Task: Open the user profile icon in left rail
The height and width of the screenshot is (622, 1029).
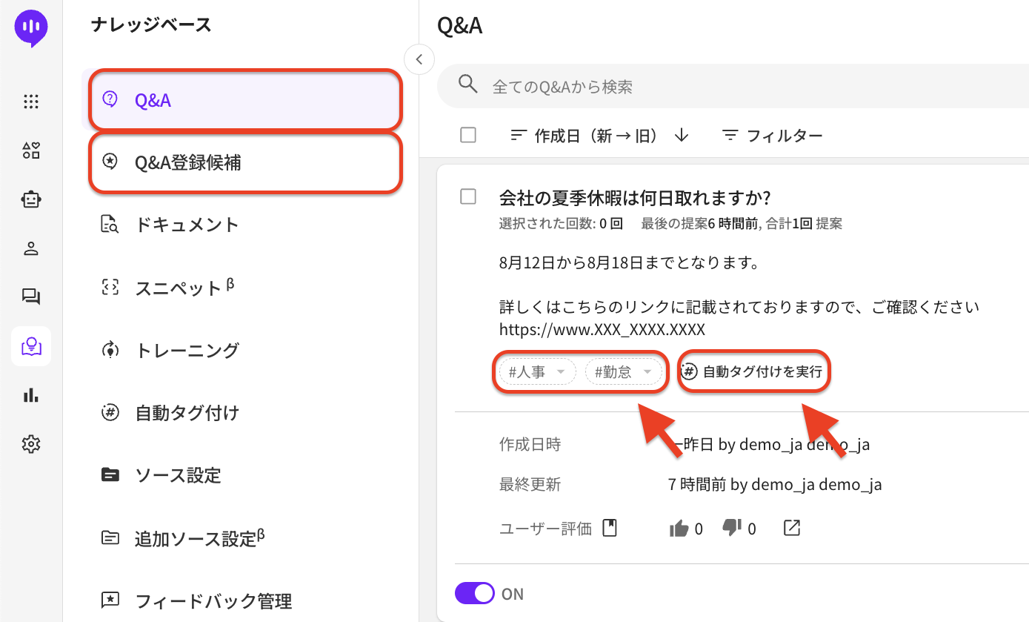Action: 31,248
